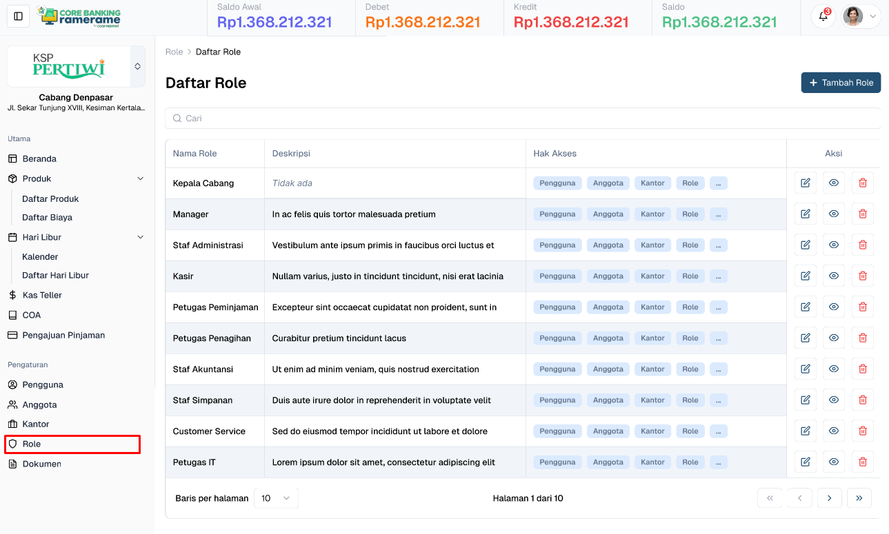Collapse the Hari Libur submenu
Viewport: 889px width, 534px height.
[x=141, y=236]
